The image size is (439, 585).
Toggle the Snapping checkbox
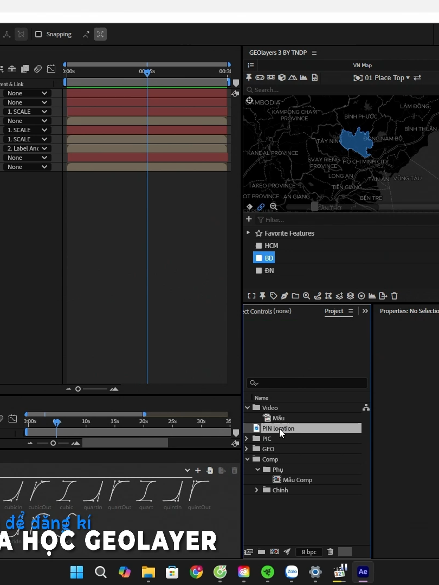(x=38, y=34)
